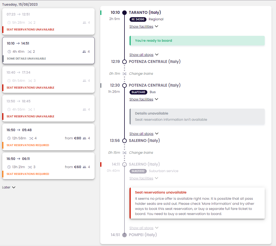This screenshot has height=246, width=276.
Task: Click 'SOME DETAILS UNAVAILABLE' label
Action: click(x=26, y=59)
